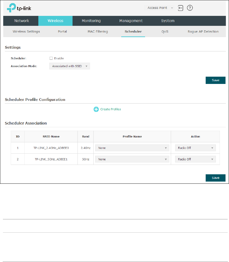Click the SSID Name column header
Viewport: 229px width, 262px height.
51,136
